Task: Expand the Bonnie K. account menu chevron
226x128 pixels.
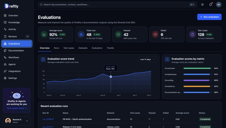Action: (x=27, y=121)
